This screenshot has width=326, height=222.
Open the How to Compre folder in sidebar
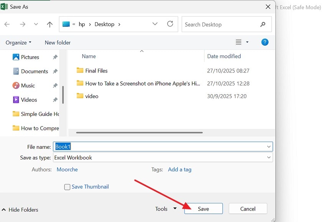tap(36, 128)
